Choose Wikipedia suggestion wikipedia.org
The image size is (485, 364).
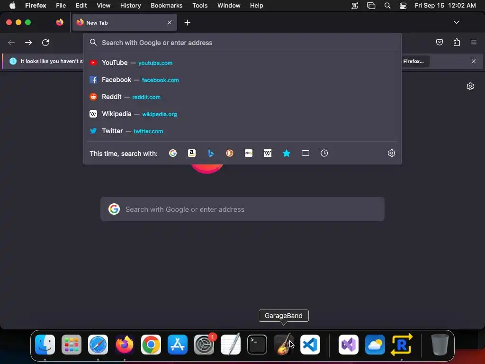(242, 114)
